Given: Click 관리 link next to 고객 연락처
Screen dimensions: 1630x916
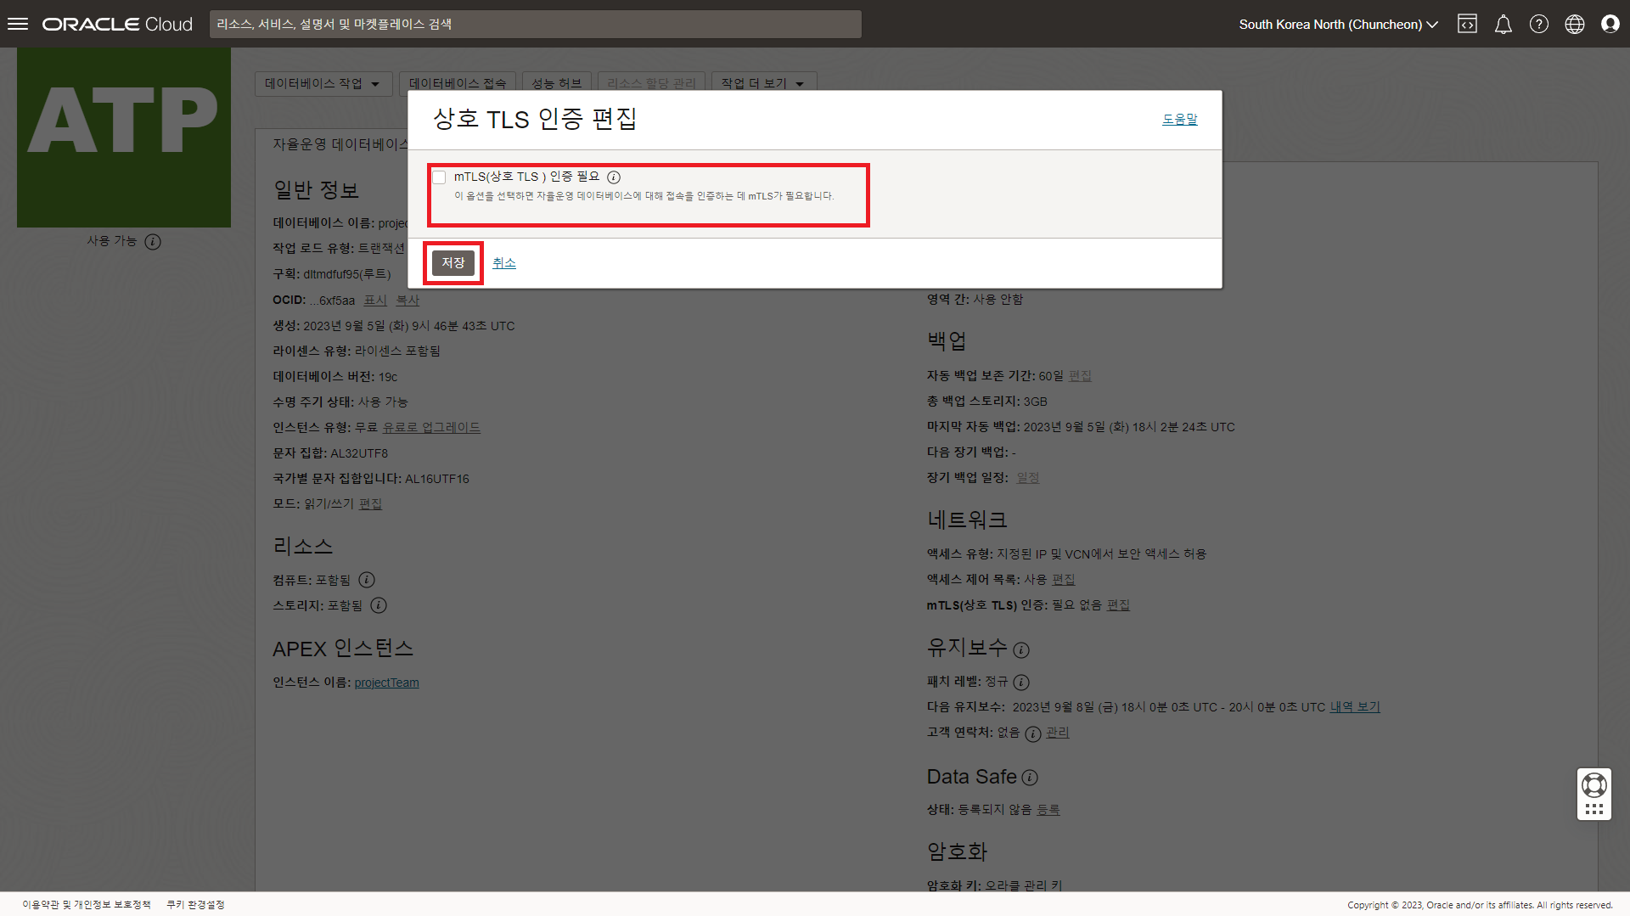Looking at the screenshot, I should (1058, 733).
